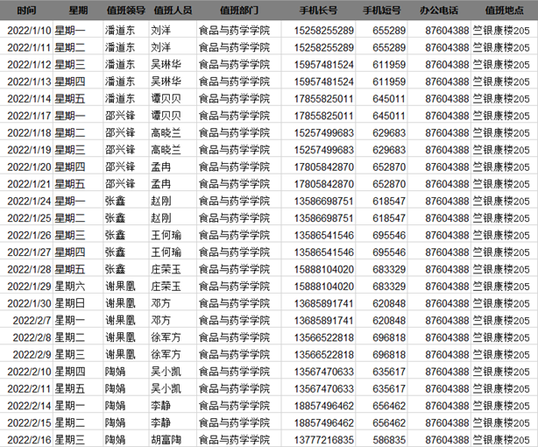Select phone number 13777216835 cell
The image size is (538, 447).
point(324,440)
